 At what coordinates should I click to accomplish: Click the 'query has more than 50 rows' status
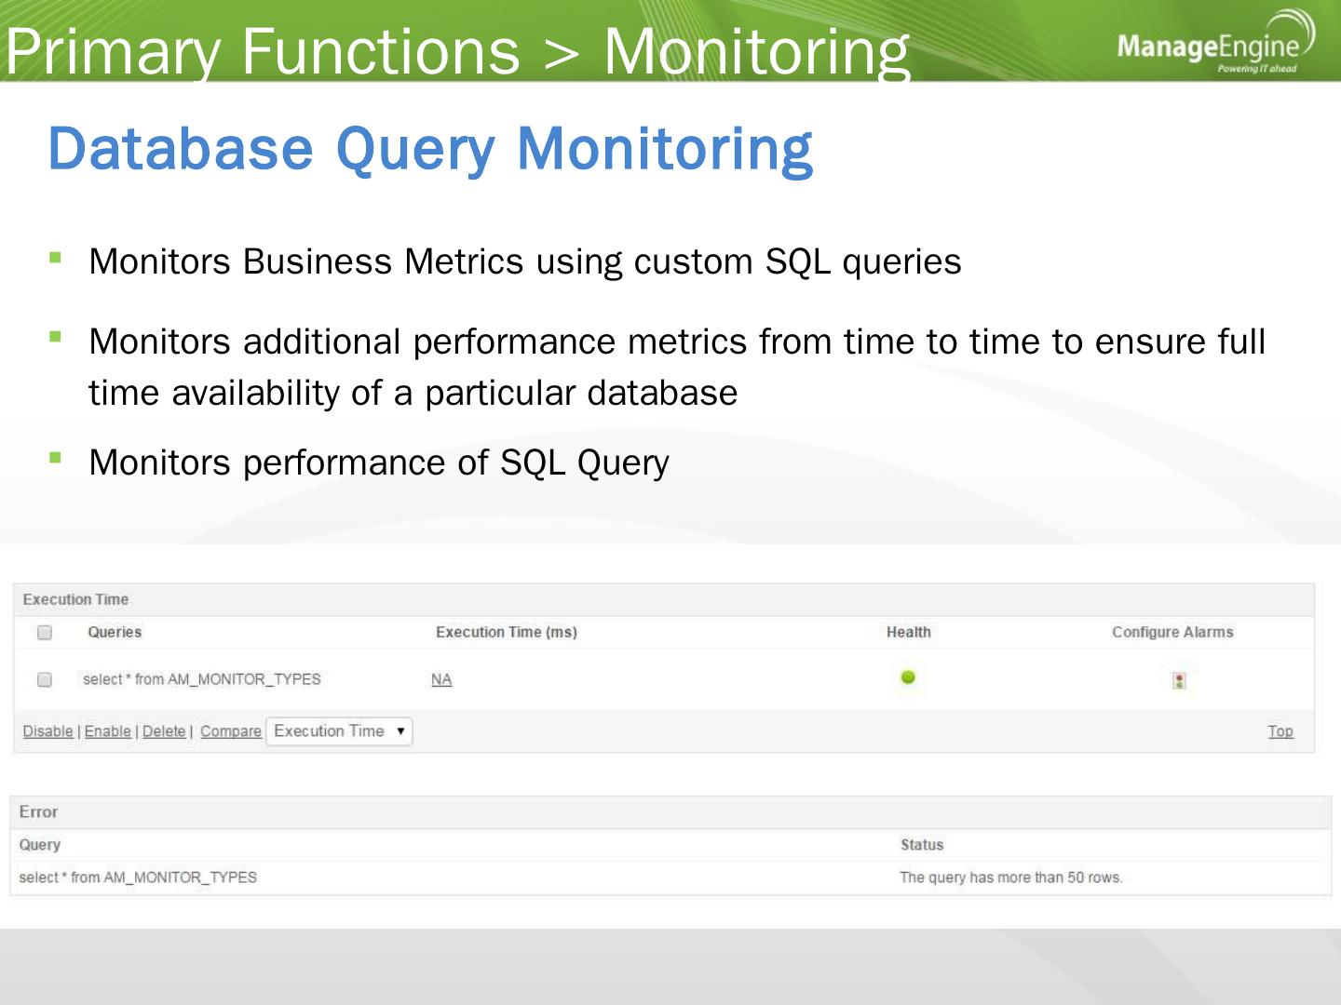[x=1010, y=878]
